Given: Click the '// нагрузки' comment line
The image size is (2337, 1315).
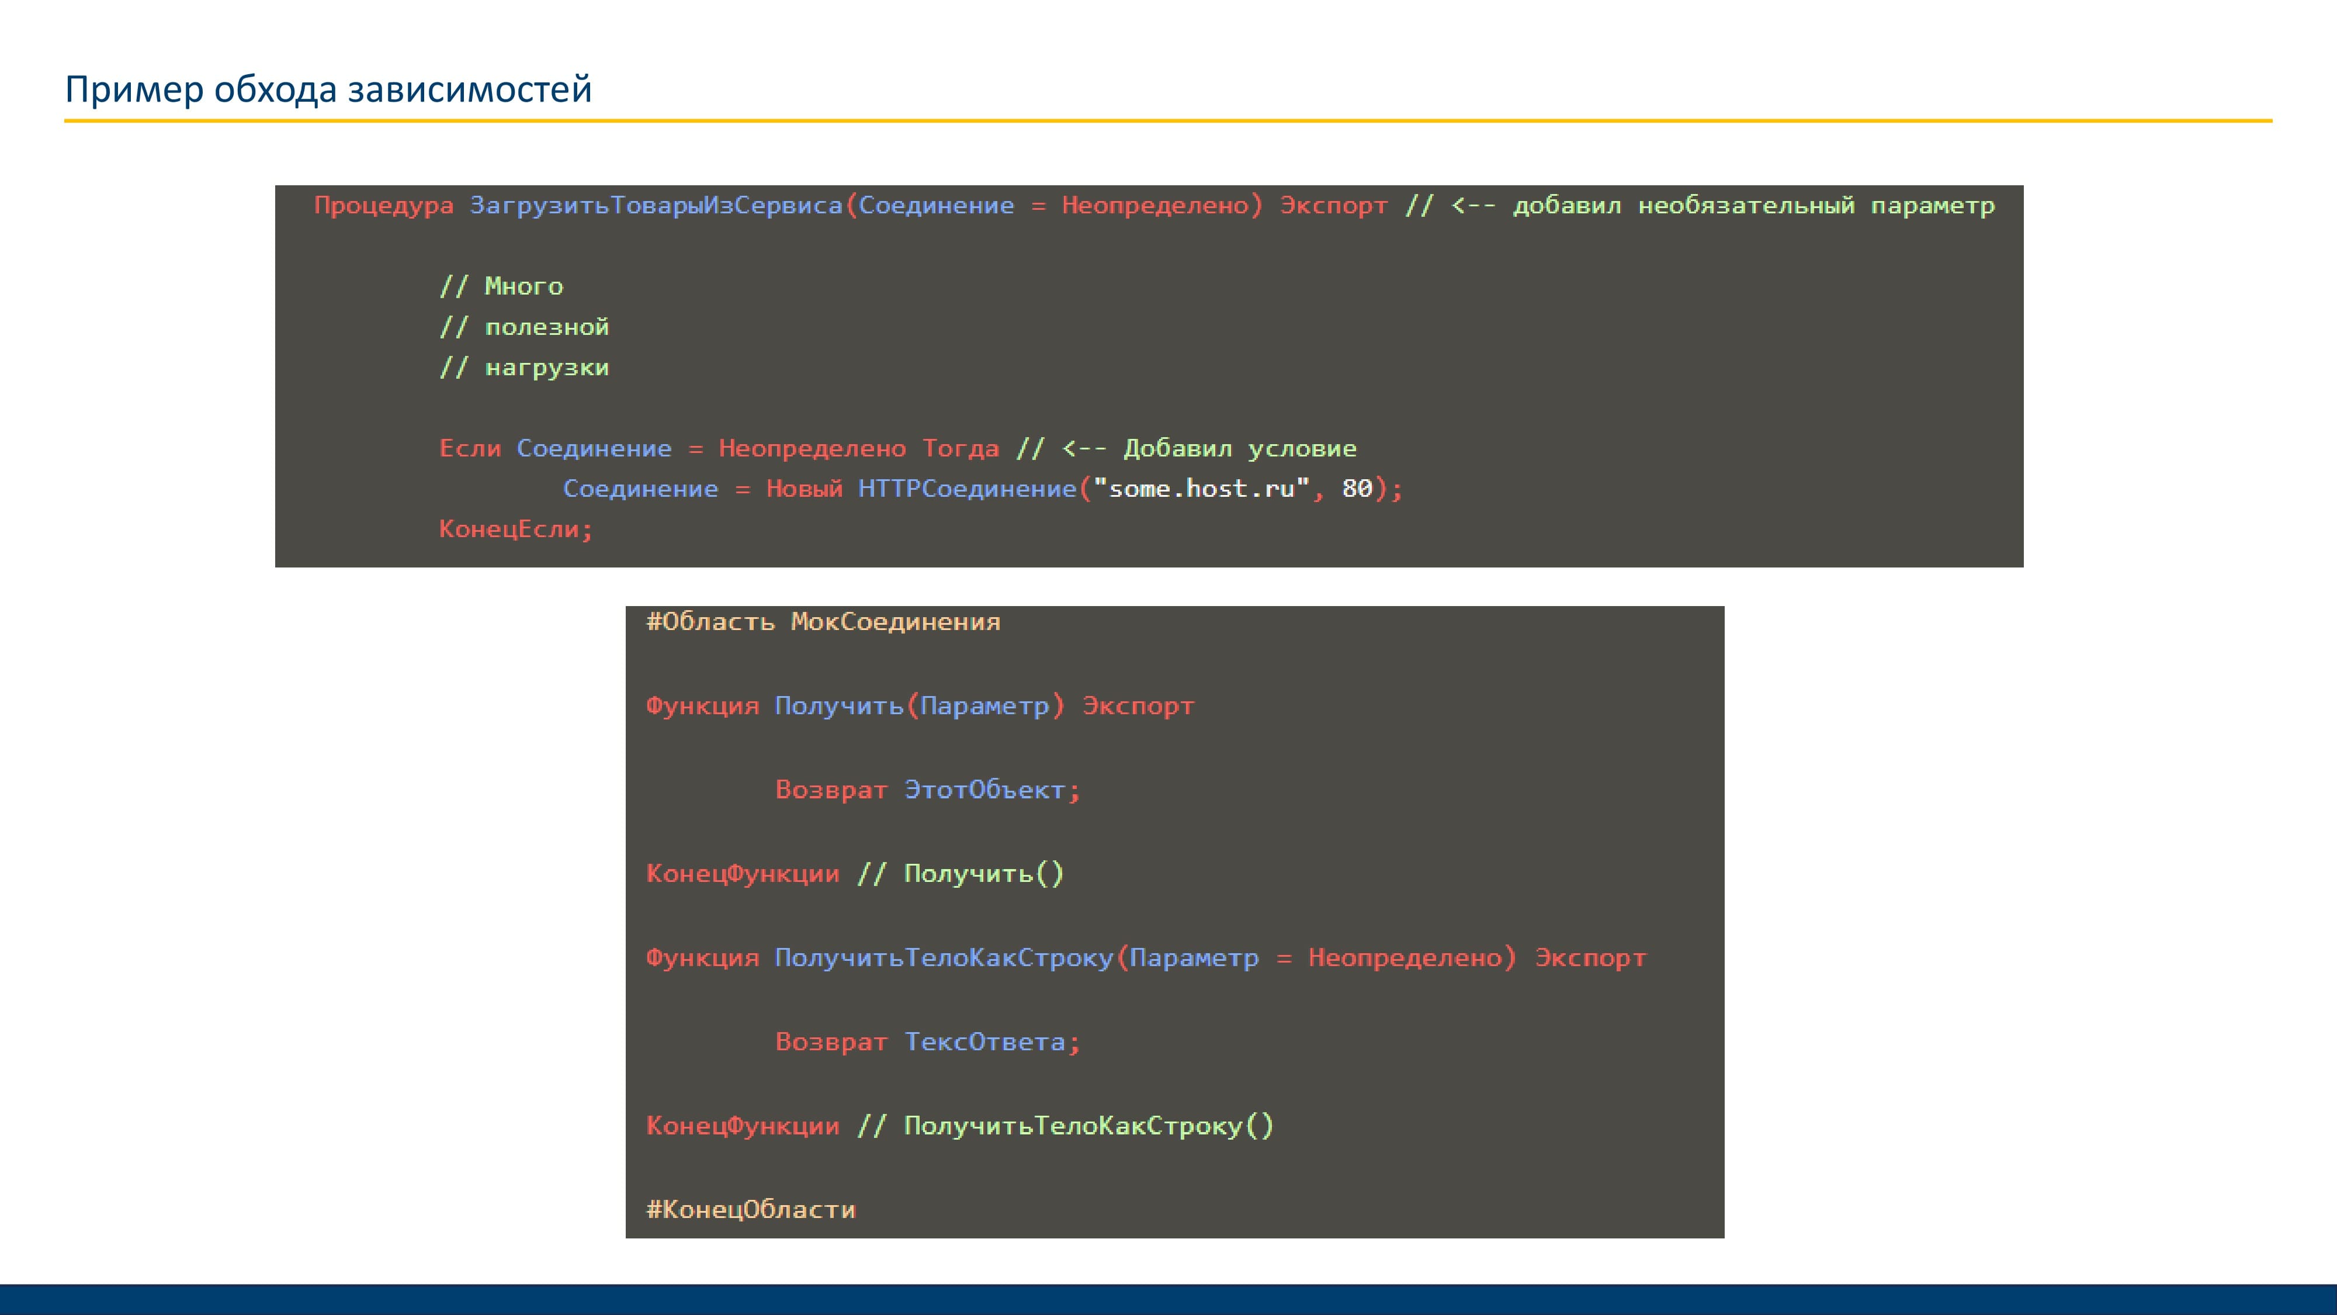Looking at the screenshot, I should (523, 368).
